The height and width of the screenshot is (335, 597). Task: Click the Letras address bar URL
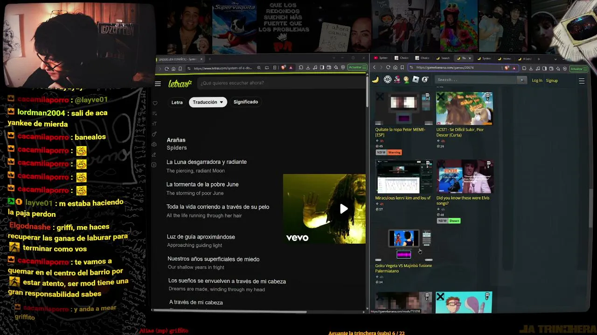222,68
